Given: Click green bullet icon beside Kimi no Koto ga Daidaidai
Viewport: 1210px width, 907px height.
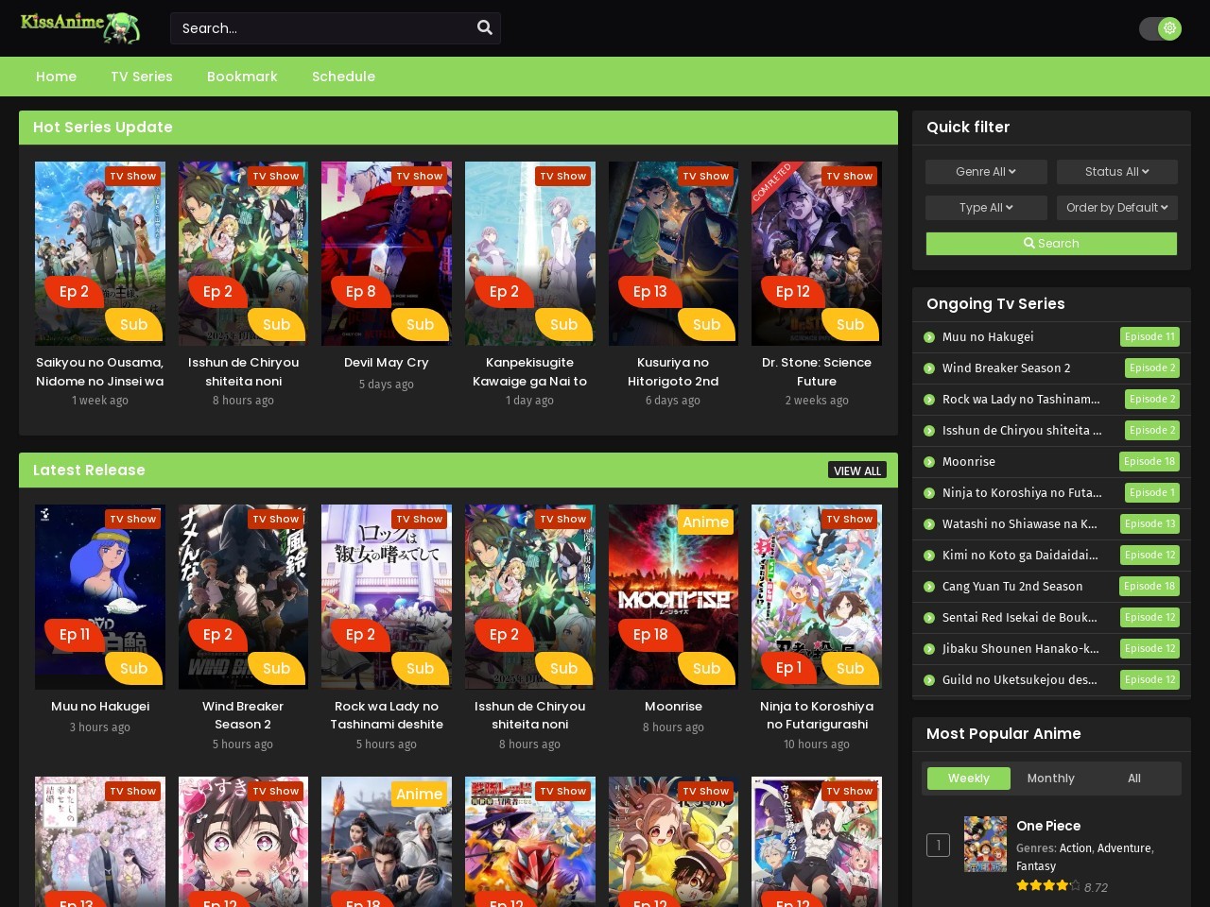Looking at the screenshot, I should [x=929, y=556].
